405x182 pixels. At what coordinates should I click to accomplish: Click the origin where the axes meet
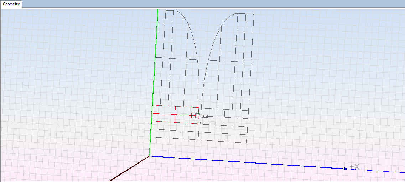tap(149, 156)
